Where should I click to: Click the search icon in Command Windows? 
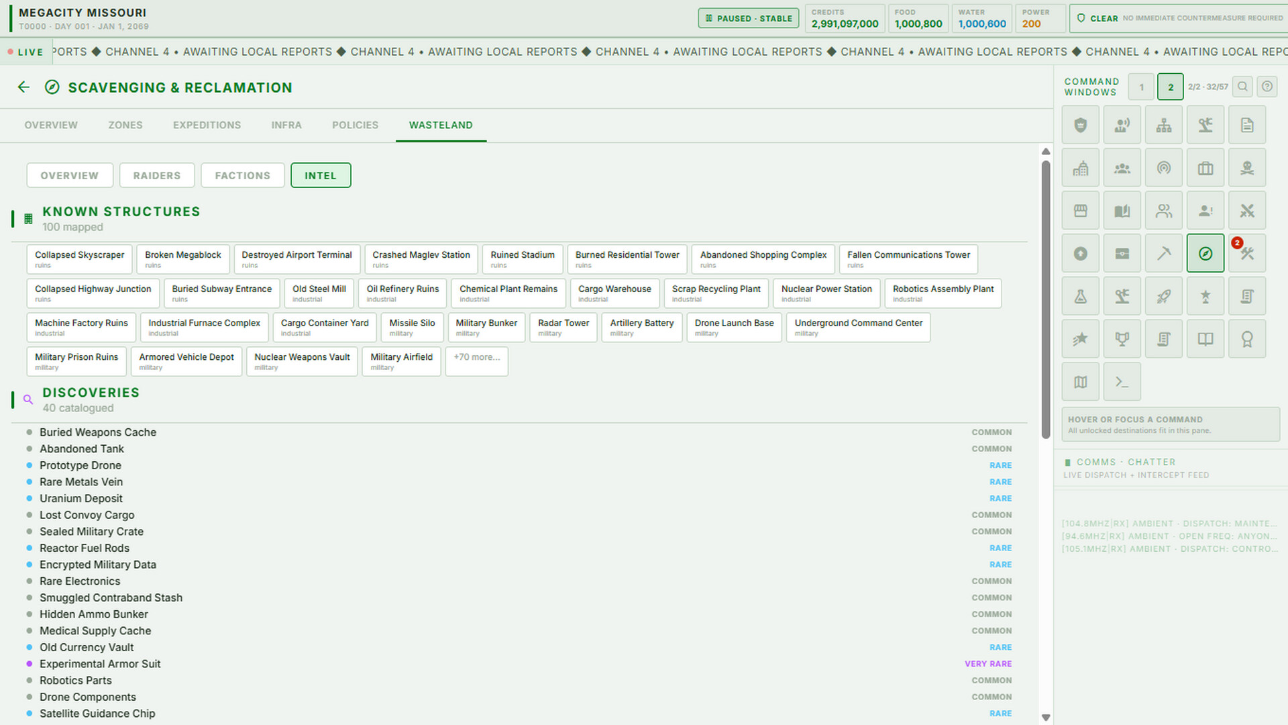1242,87
